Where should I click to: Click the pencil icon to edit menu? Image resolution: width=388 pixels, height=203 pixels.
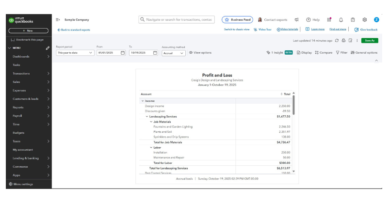48,48
